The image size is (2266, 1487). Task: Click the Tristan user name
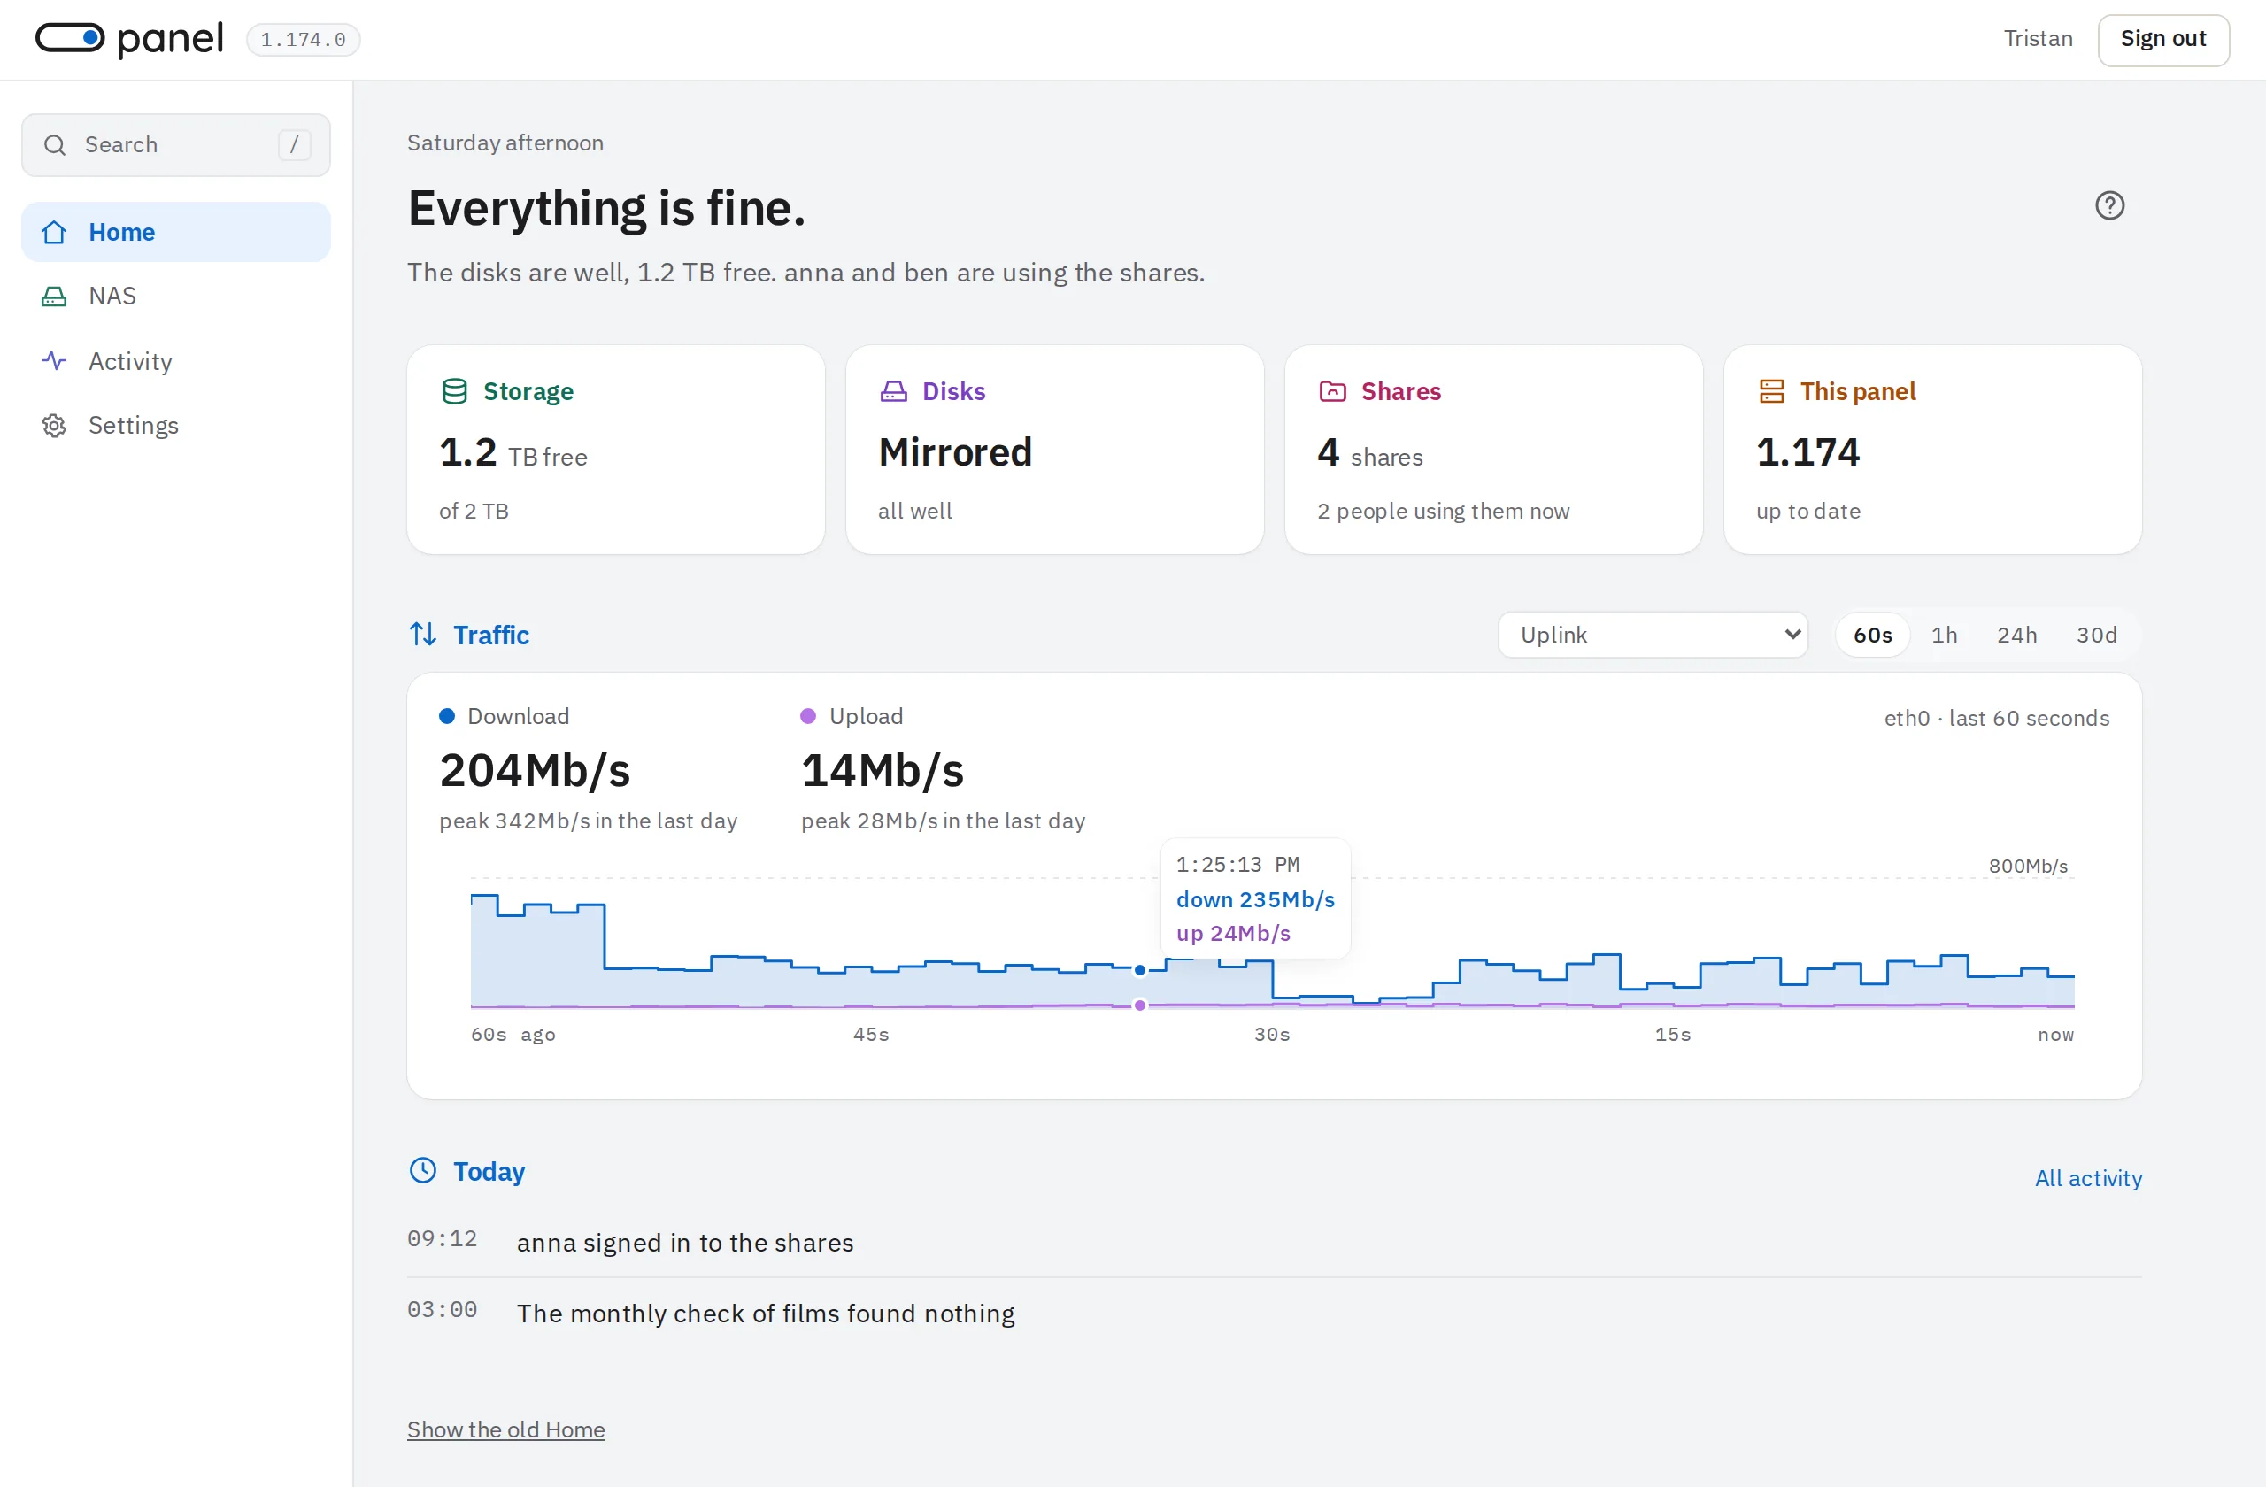(2038, 38)
